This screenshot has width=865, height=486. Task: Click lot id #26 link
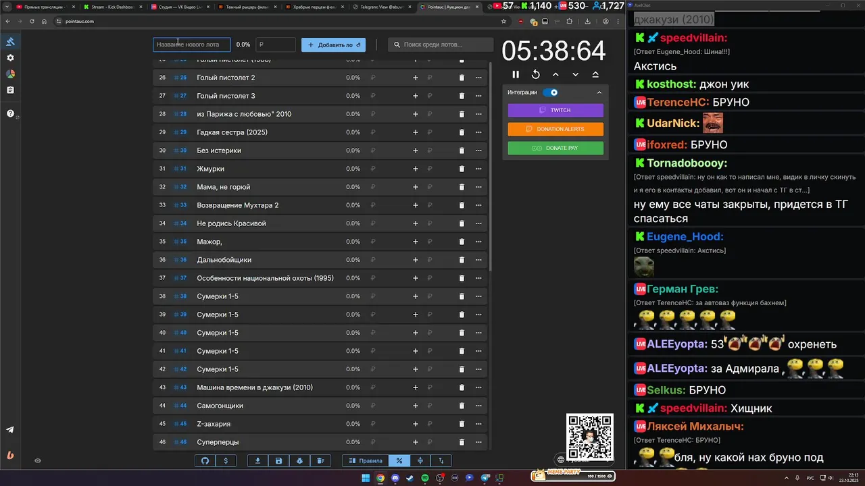[x=180, y=78]
